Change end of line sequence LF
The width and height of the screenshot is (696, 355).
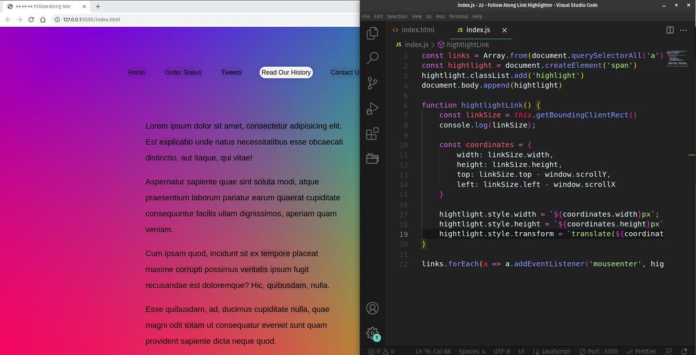[x=521, y=351]
